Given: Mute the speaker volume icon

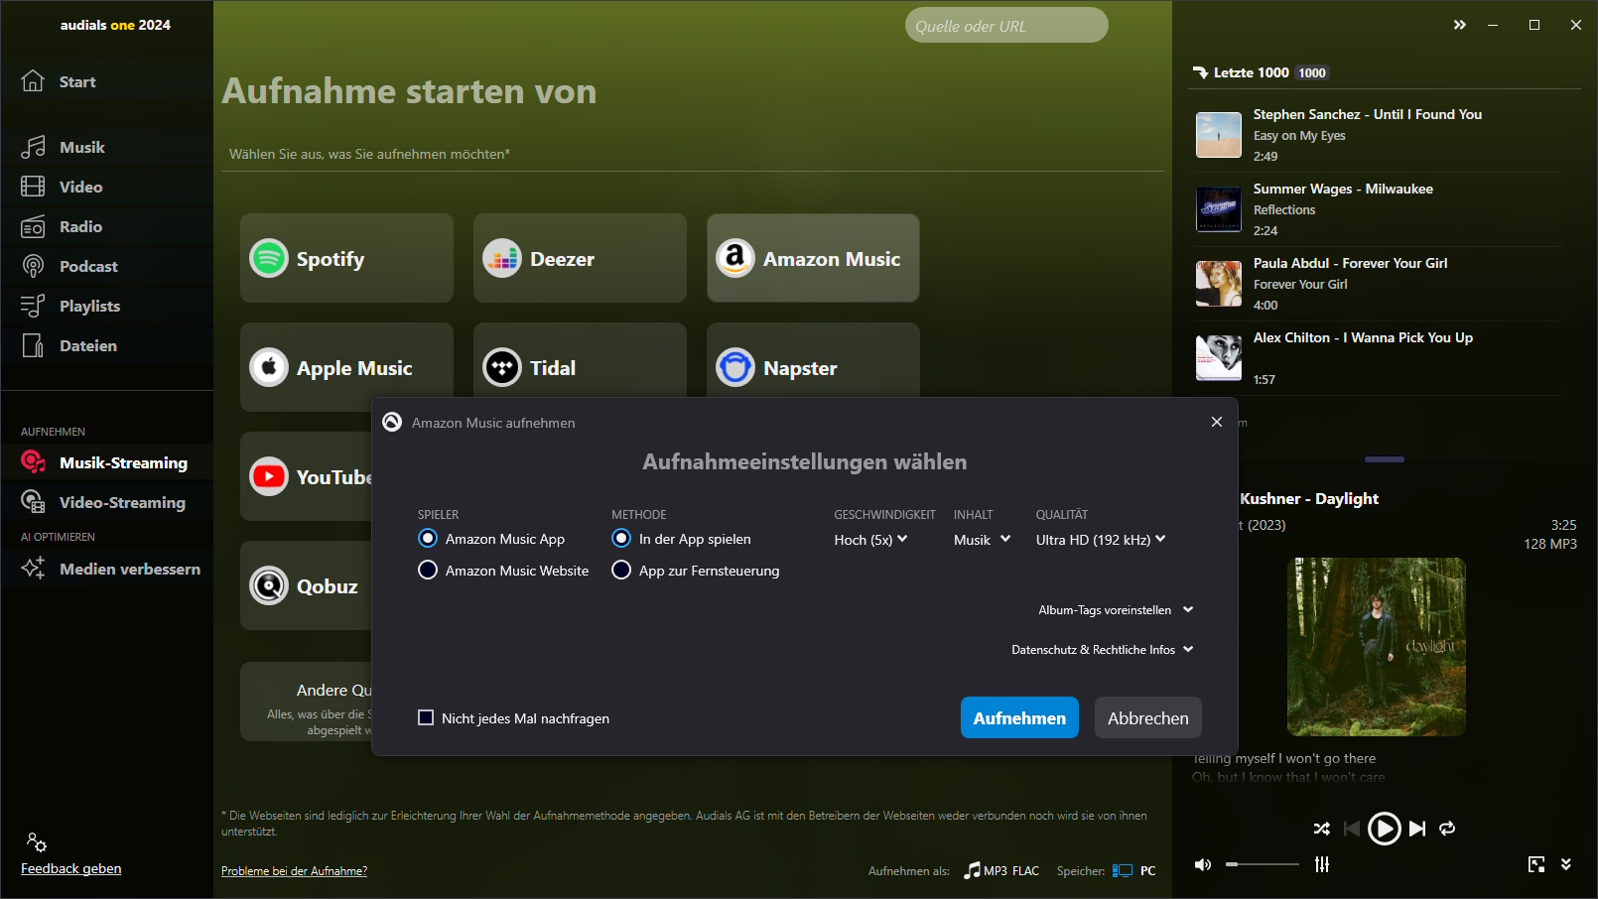Looking at the screenshot, I should [x=1203, y=865].
